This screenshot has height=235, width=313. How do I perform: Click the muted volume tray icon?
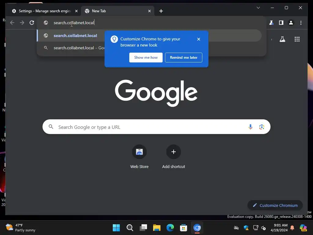[x=263, y=228]
